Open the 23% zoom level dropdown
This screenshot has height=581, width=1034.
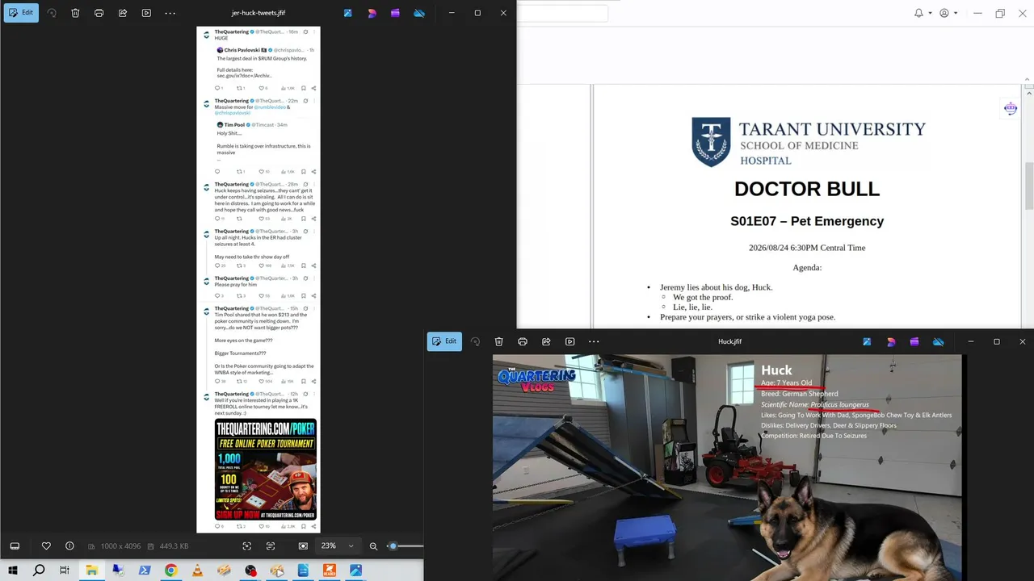coord(337,546)
